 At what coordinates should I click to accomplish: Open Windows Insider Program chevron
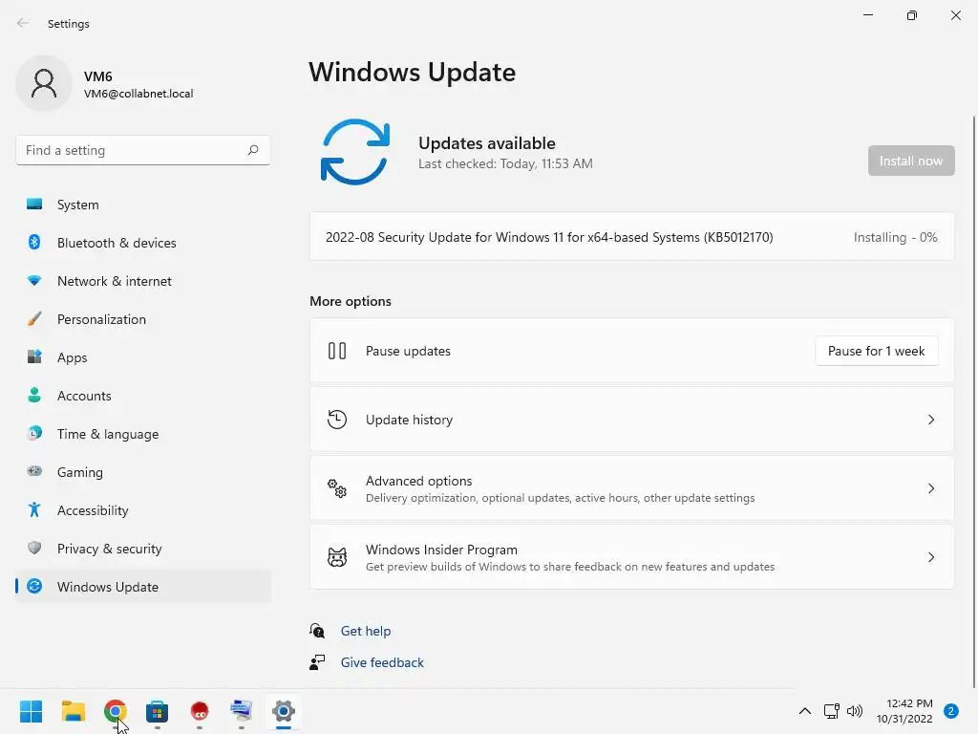[930, 557]
